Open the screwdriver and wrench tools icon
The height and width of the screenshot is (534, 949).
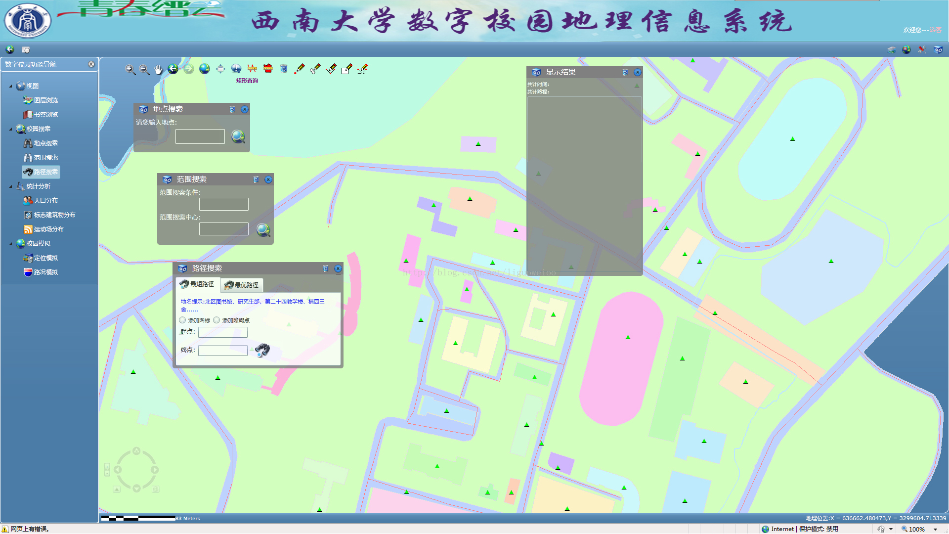[x=922, y=49]
